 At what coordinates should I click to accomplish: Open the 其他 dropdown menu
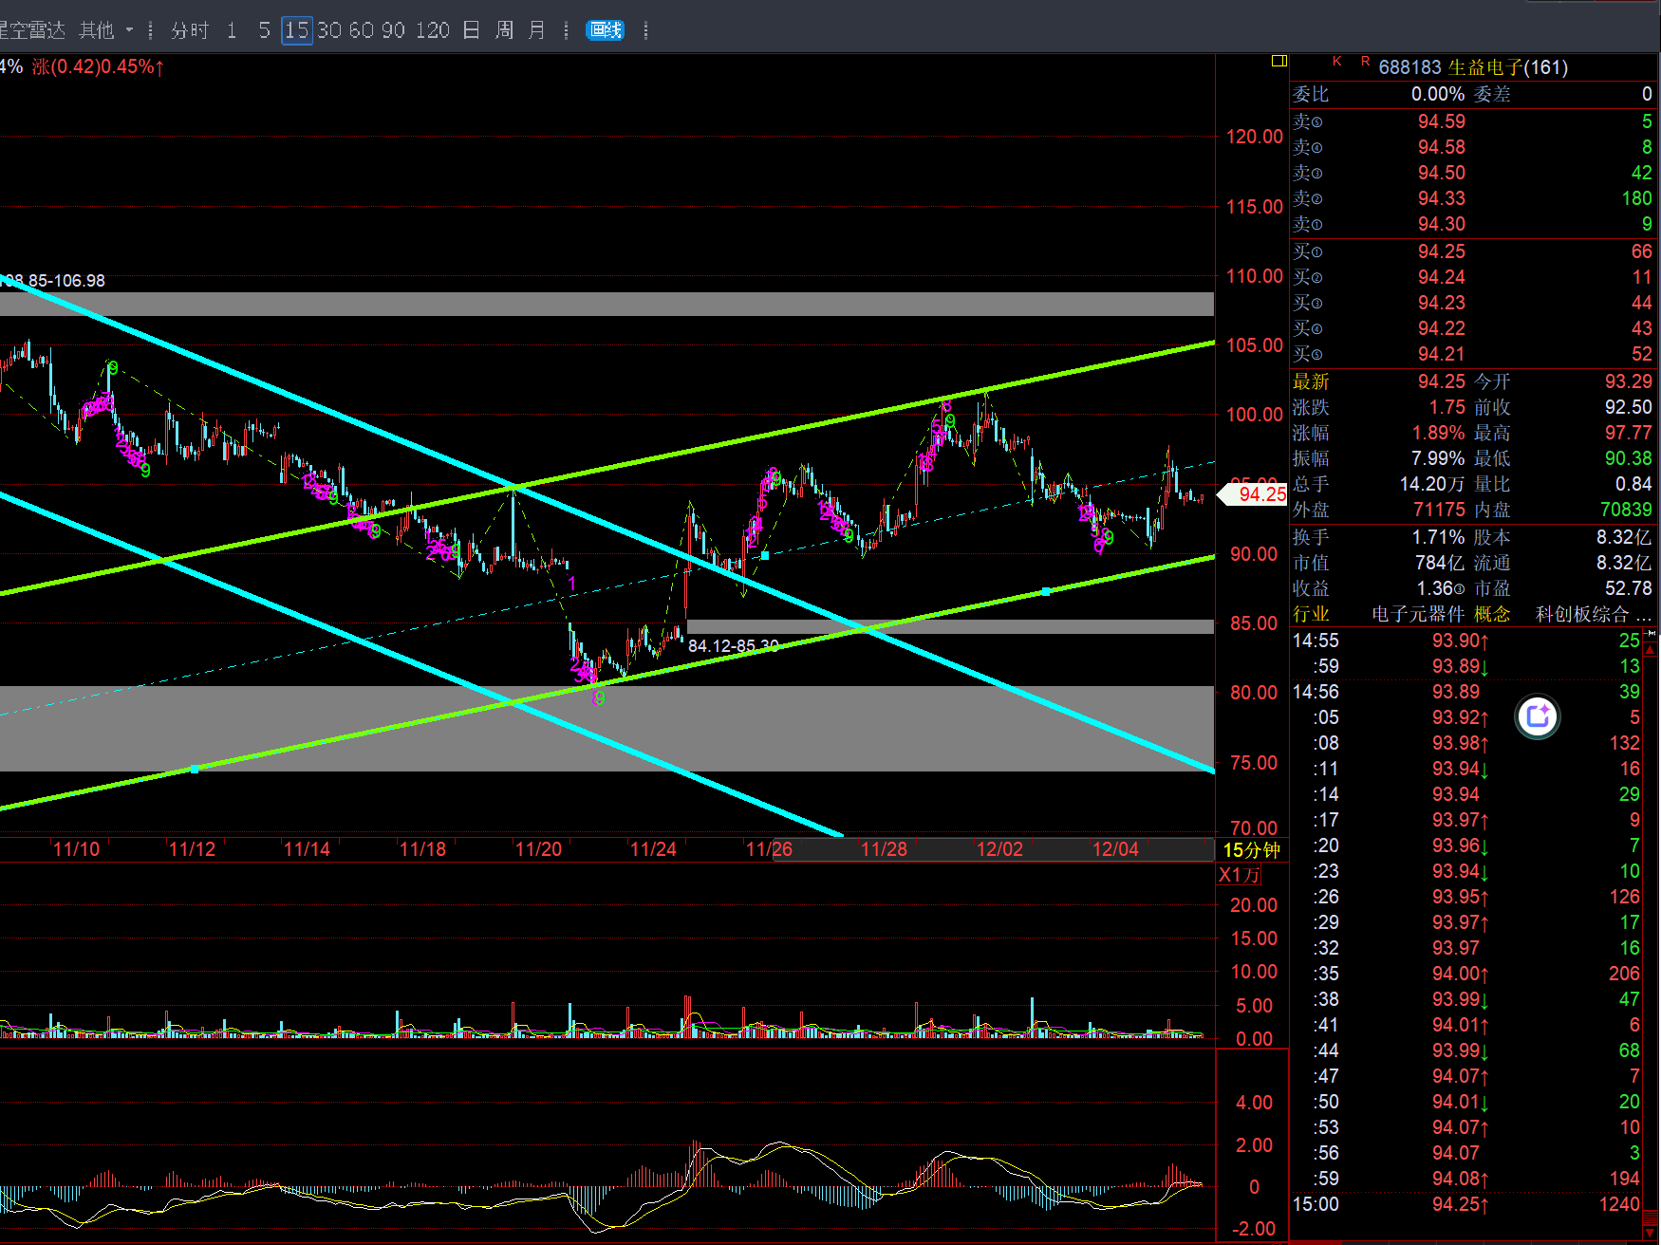pyautogui.click(x=105, y=30)
